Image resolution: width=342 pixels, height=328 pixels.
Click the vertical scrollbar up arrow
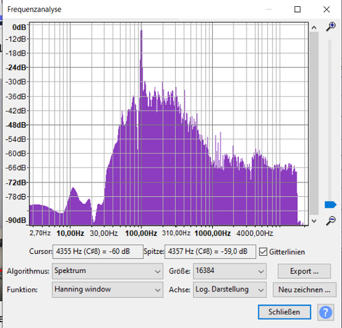[314, 27]
